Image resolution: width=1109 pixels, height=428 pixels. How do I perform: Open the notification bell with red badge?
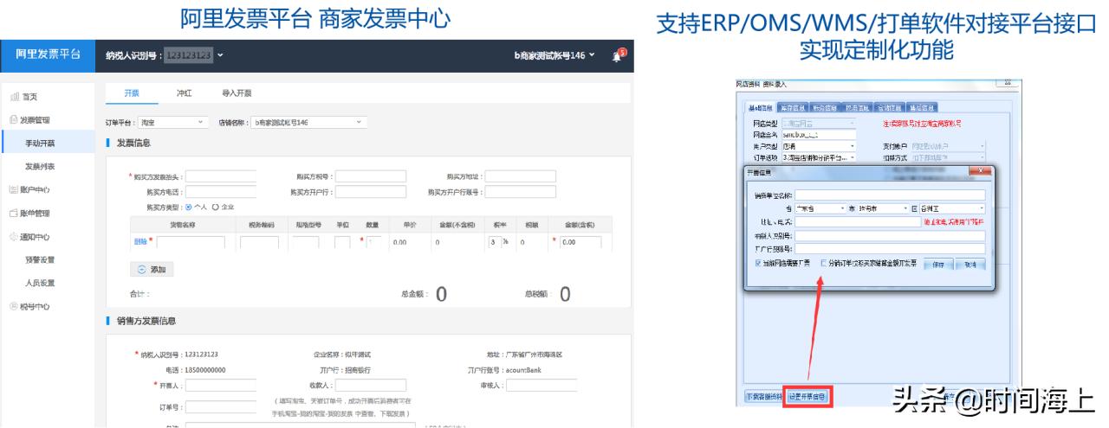pyautogui.click(x=619, y=55)
